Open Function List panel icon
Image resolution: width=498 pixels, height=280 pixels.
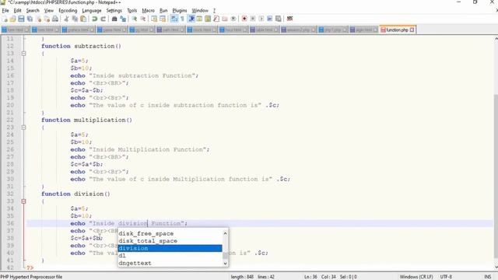point(216,19)
